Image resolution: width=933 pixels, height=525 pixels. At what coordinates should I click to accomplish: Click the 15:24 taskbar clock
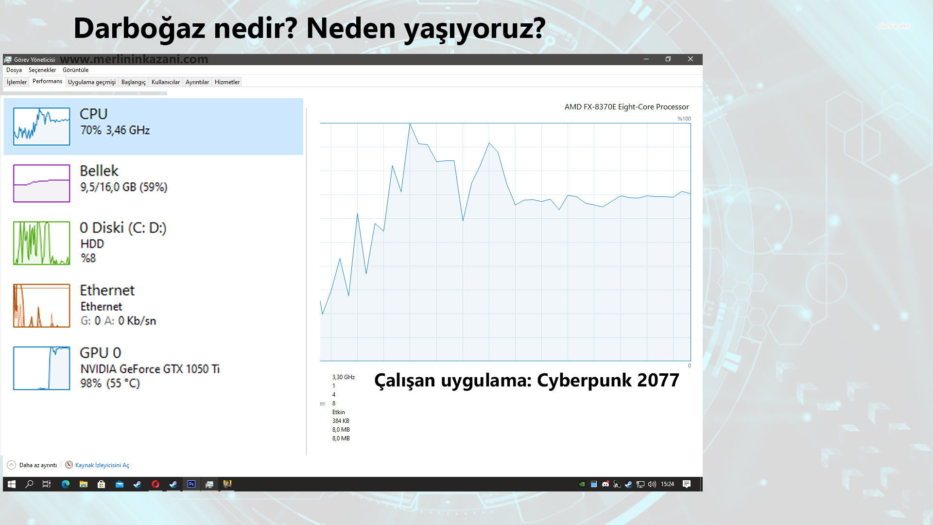point(667,484)
